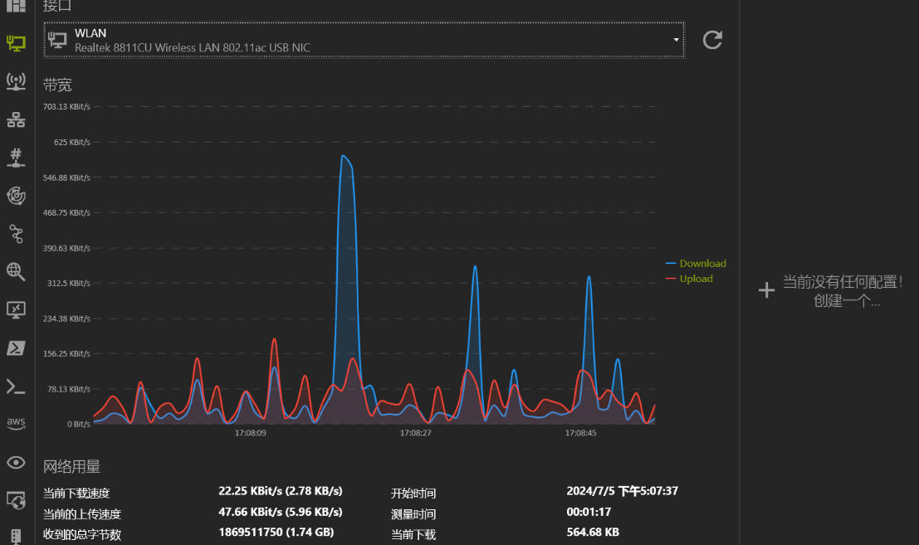Open the Web Console globe icon
Image resolution: width=919 pixels, height=545 pixels.
(x=16, y=500)
